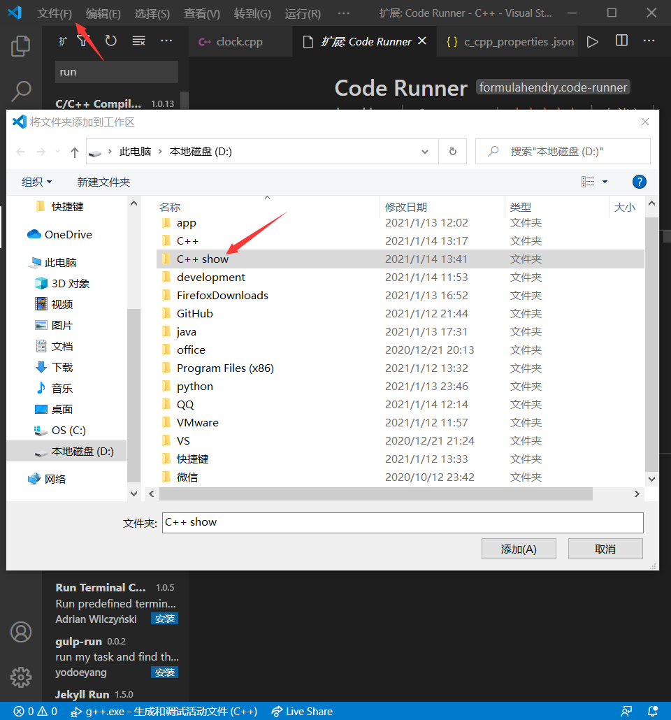Split the editor
Image resolution: width=671 pixels, height=720 pixels.
(x=621, y=41)
